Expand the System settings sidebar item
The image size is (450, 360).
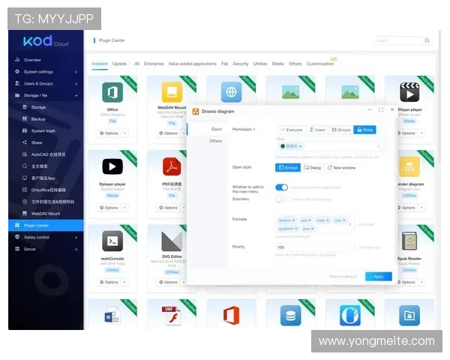pyautogui.click(x=45, y=72)
